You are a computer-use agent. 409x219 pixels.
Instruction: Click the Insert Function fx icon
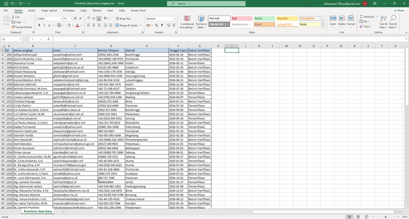49,39
